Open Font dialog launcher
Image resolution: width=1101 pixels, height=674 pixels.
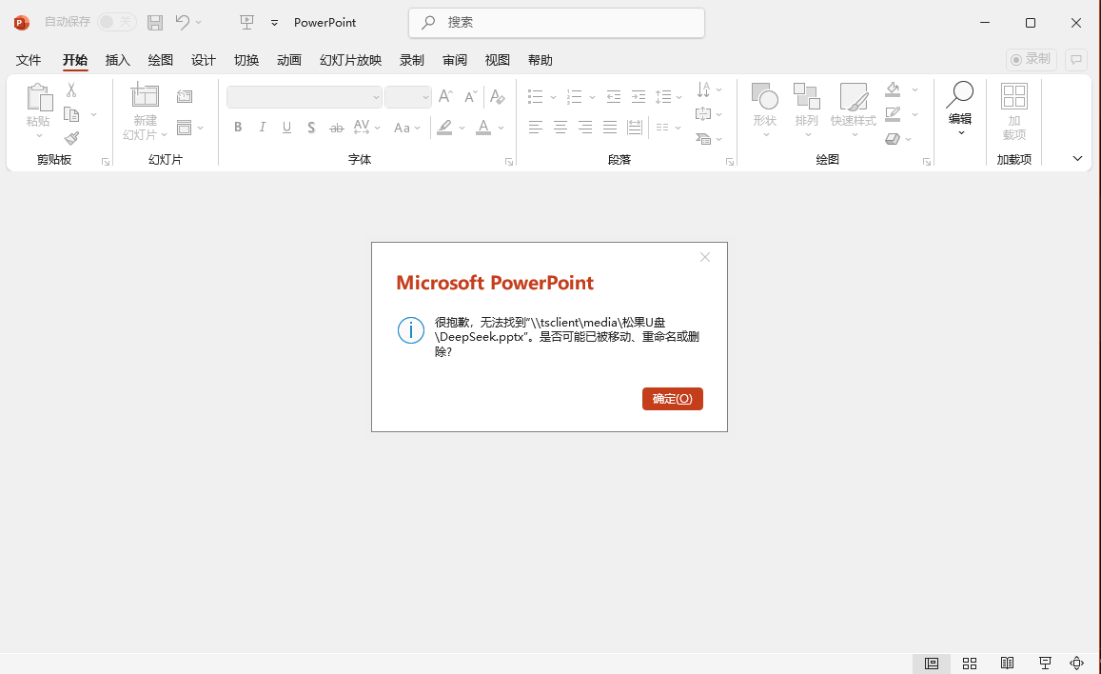[x=509, y=162]
